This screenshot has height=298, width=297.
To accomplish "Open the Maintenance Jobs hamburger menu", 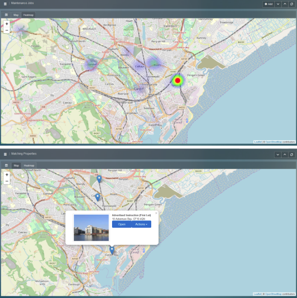I will pyautogui.click(x=5, y=4).
